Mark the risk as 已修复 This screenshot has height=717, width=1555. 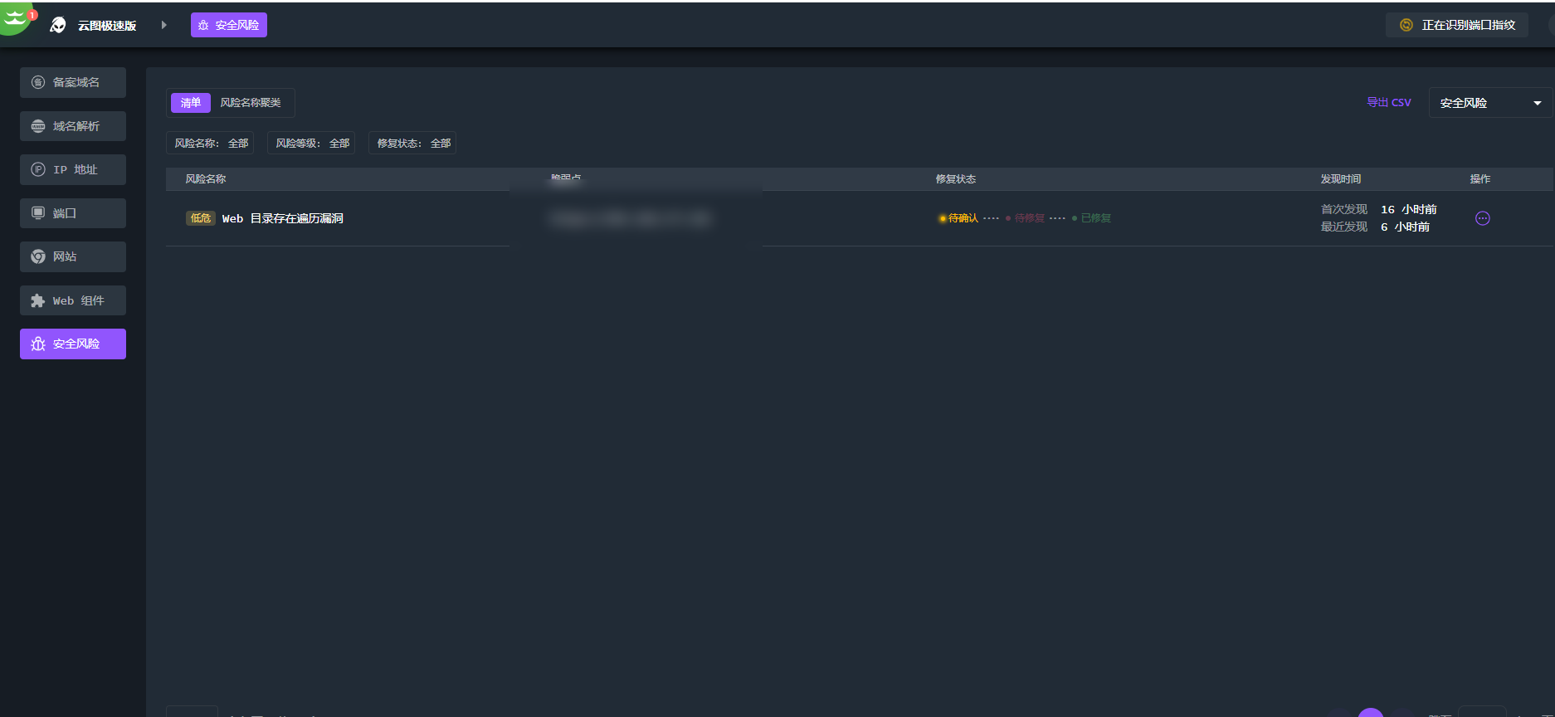click(x=1094, y=218)
